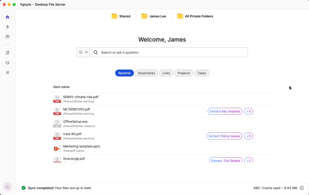Click EXE icon for OfficeSetup.exe
The image size is (309, 195).
tap(57, 123)
